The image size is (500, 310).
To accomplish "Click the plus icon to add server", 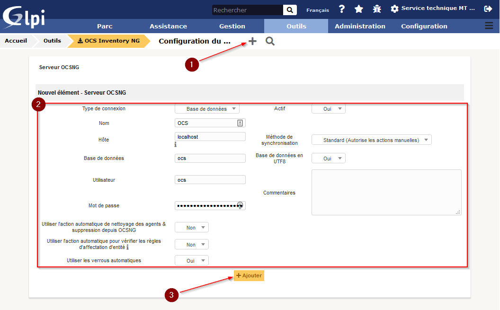I will [x=253, y=41].
